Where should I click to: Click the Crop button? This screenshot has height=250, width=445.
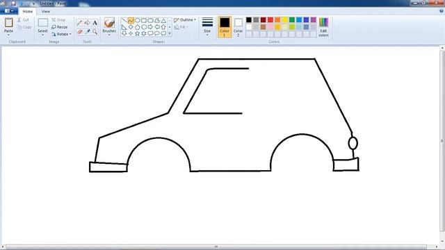[x=58, y=20]
